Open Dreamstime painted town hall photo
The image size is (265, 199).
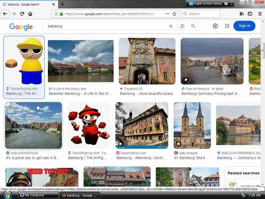pos(142,125)
